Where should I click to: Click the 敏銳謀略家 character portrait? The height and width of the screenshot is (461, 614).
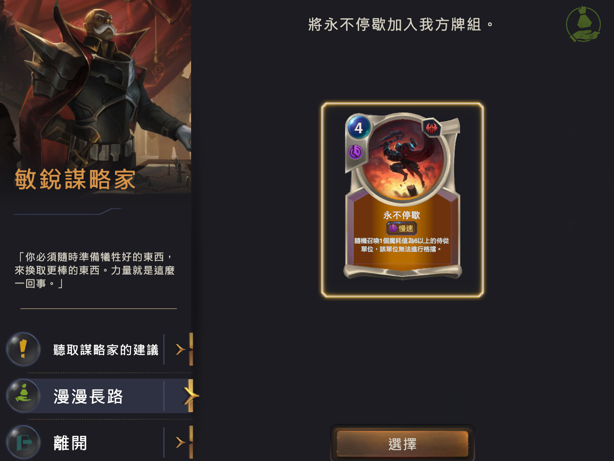click(x=96, y=97)
